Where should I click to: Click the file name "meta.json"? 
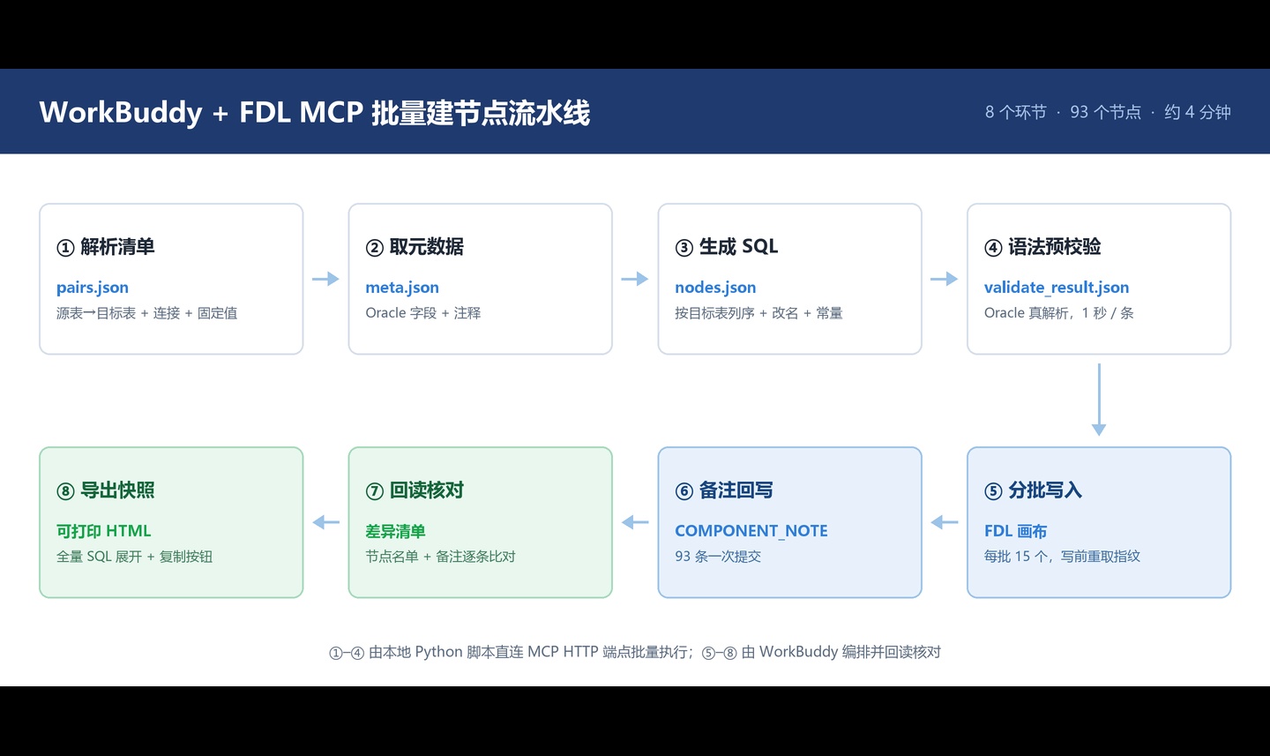pos(402,288)
